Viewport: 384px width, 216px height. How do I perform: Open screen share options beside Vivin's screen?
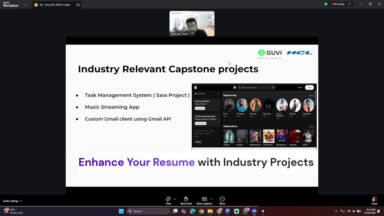pos(78,5)
